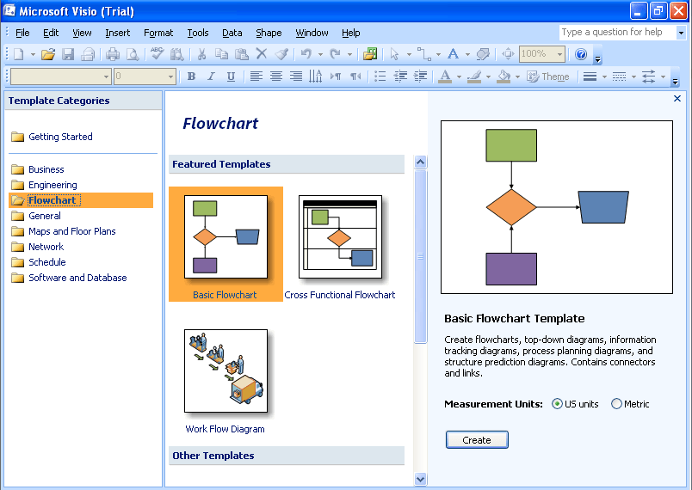This screenshot has height=490, width=692.
Task: Choose the Text tool
Action: click(x=453, y=54)
